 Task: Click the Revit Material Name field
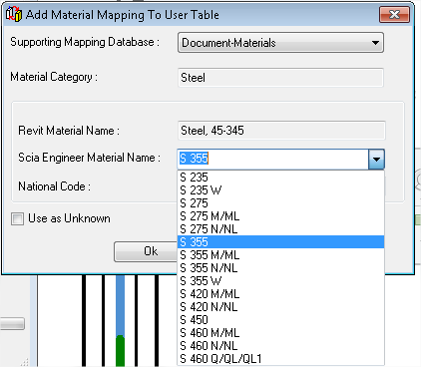click(x=281, y=131)
